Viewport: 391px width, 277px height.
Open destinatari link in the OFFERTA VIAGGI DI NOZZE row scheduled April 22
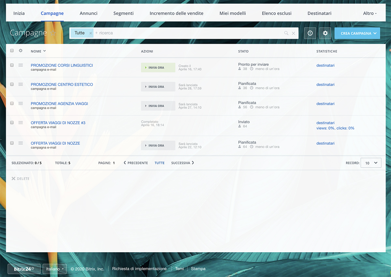click(326, 143)
